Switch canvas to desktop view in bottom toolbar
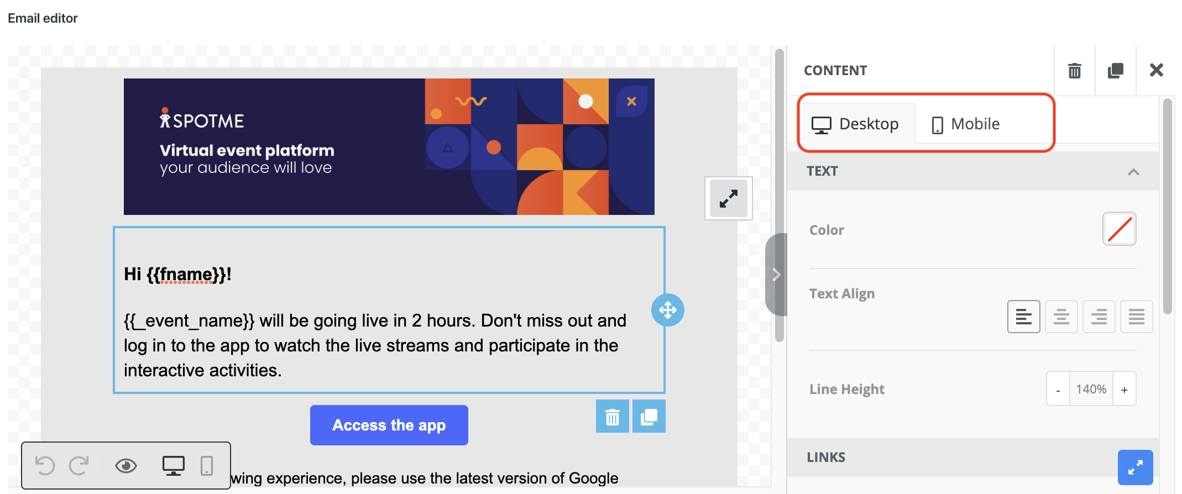The height and width of the screenshot is (494, 1182). coord(174,466)
